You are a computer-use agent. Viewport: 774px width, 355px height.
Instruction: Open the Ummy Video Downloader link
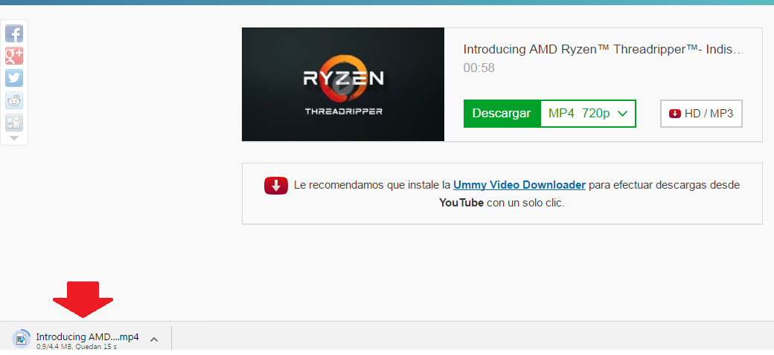[519, 185]
